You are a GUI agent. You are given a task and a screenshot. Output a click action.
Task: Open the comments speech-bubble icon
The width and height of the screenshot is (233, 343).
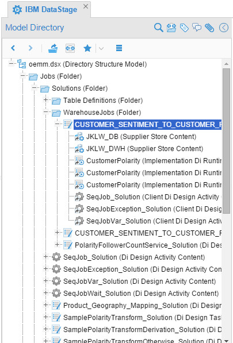tap(197, 28)
